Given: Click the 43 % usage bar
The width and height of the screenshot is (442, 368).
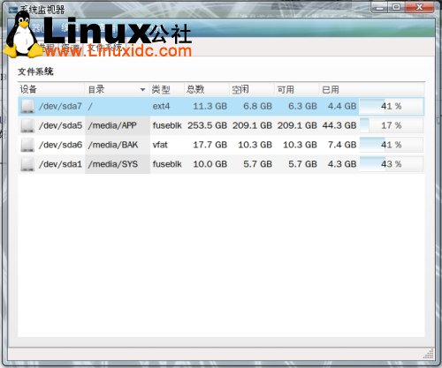Looking at the screenshot, I should click(x=392, y=164).
